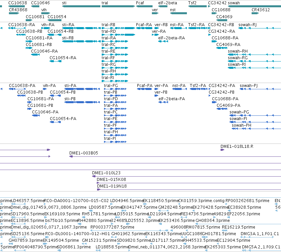Click the CR43612 gene label
The width and height of the screenshot is (281, 252).
(261, 10)
